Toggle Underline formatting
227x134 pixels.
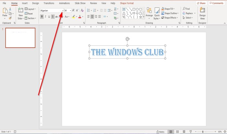pos(49,17)
